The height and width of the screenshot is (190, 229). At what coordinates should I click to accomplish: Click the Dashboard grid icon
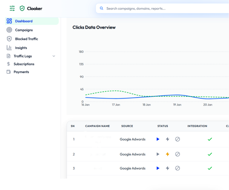(x=9, y=21)
